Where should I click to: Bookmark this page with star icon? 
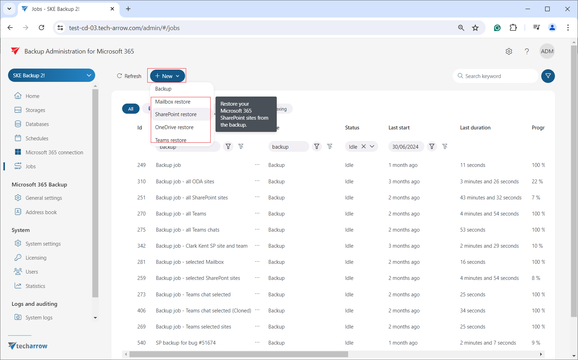(475, 28)
